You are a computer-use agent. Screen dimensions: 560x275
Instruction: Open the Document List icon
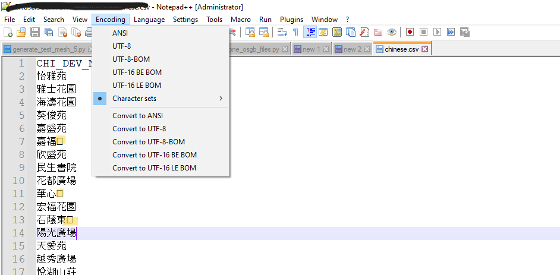coord(351,33)
